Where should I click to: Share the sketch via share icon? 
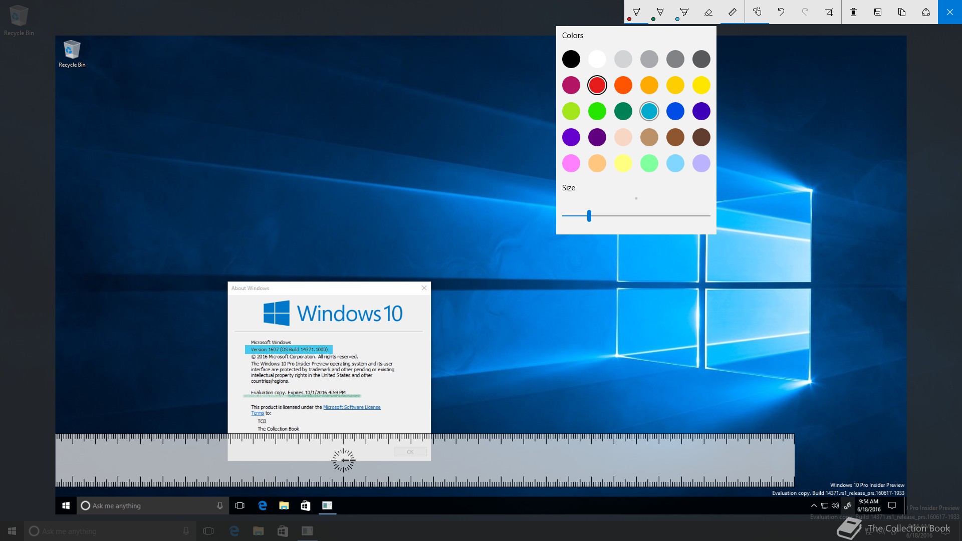pos(926,12)
